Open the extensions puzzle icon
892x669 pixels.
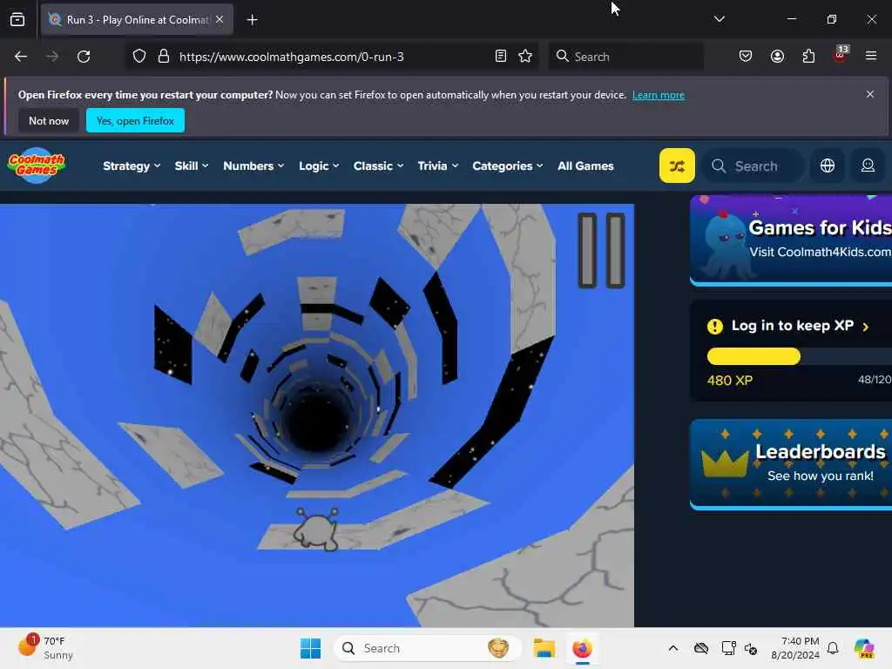pos(808,57)
